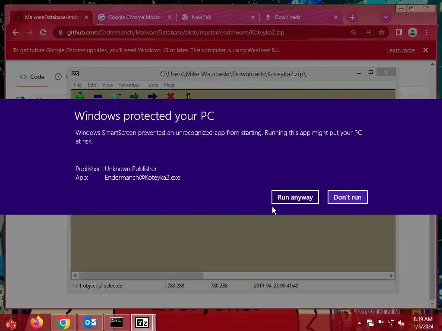The image size is (442, 331).
Task: Maximize the 7-Zip window
Action: coord(371,72)
